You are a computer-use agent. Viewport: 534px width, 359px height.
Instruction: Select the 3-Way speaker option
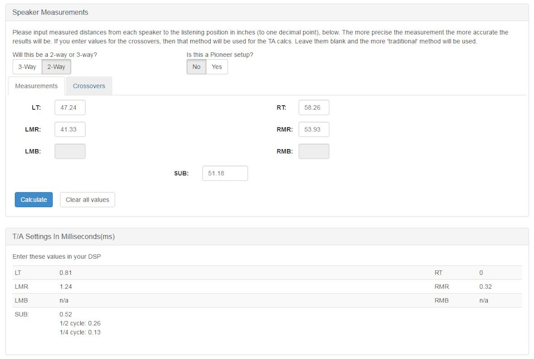(27, 67)
